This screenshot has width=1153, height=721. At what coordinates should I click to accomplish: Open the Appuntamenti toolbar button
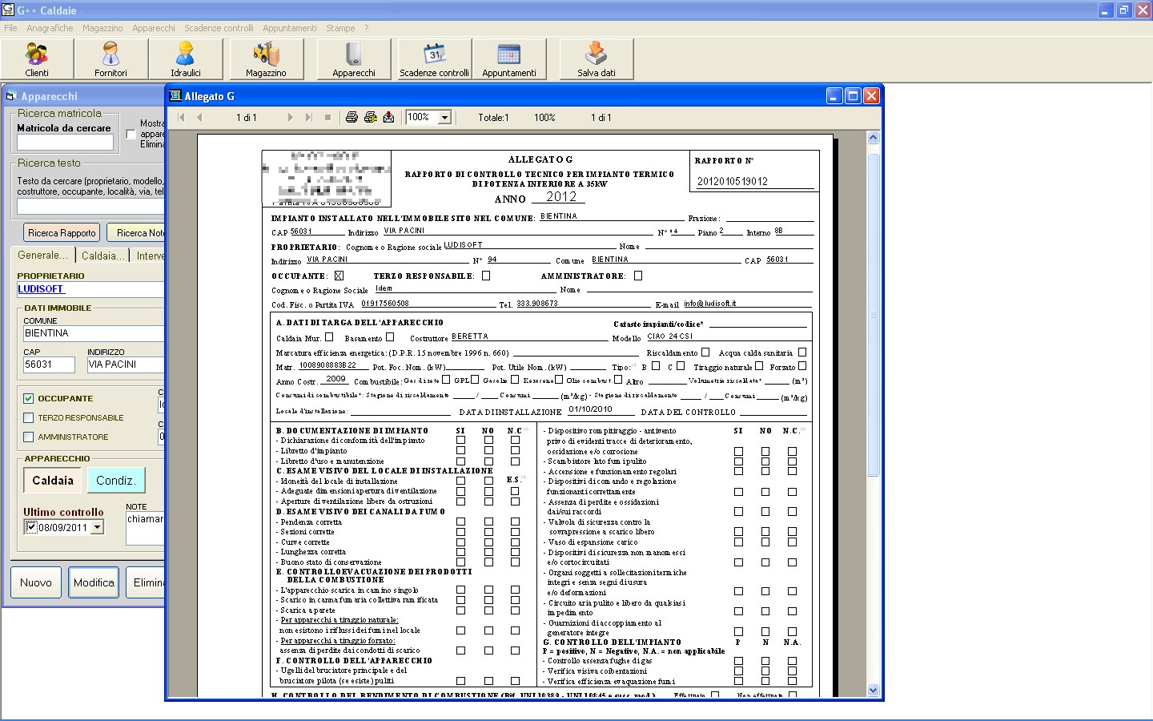pos(509,59)
